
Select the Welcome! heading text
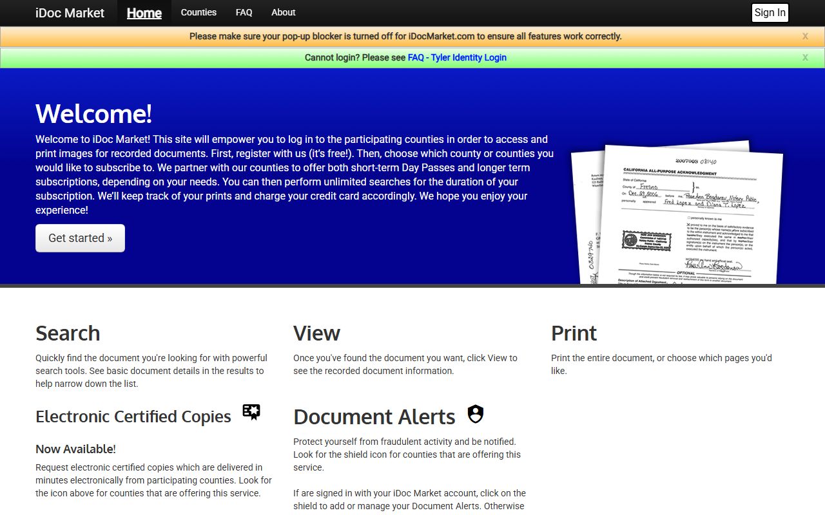point(93,114)
